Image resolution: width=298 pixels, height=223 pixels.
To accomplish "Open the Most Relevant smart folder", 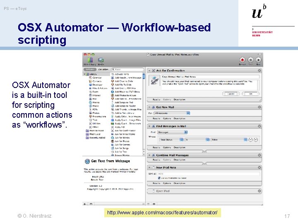I will [x=95, y=130].
